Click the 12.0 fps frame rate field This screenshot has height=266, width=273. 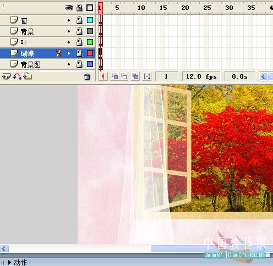[x=201, y=76]
